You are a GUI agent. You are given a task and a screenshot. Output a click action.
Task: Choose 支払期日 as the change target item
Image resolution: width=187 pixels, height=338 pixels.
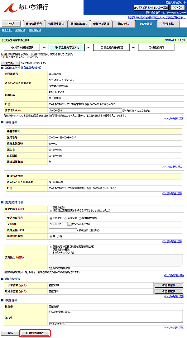51,218
